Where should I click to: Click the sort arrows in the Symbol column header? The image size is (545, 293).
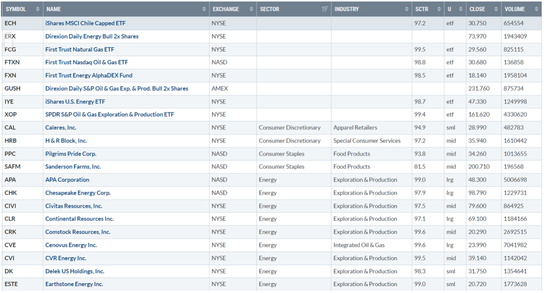[x=38, y=9]
